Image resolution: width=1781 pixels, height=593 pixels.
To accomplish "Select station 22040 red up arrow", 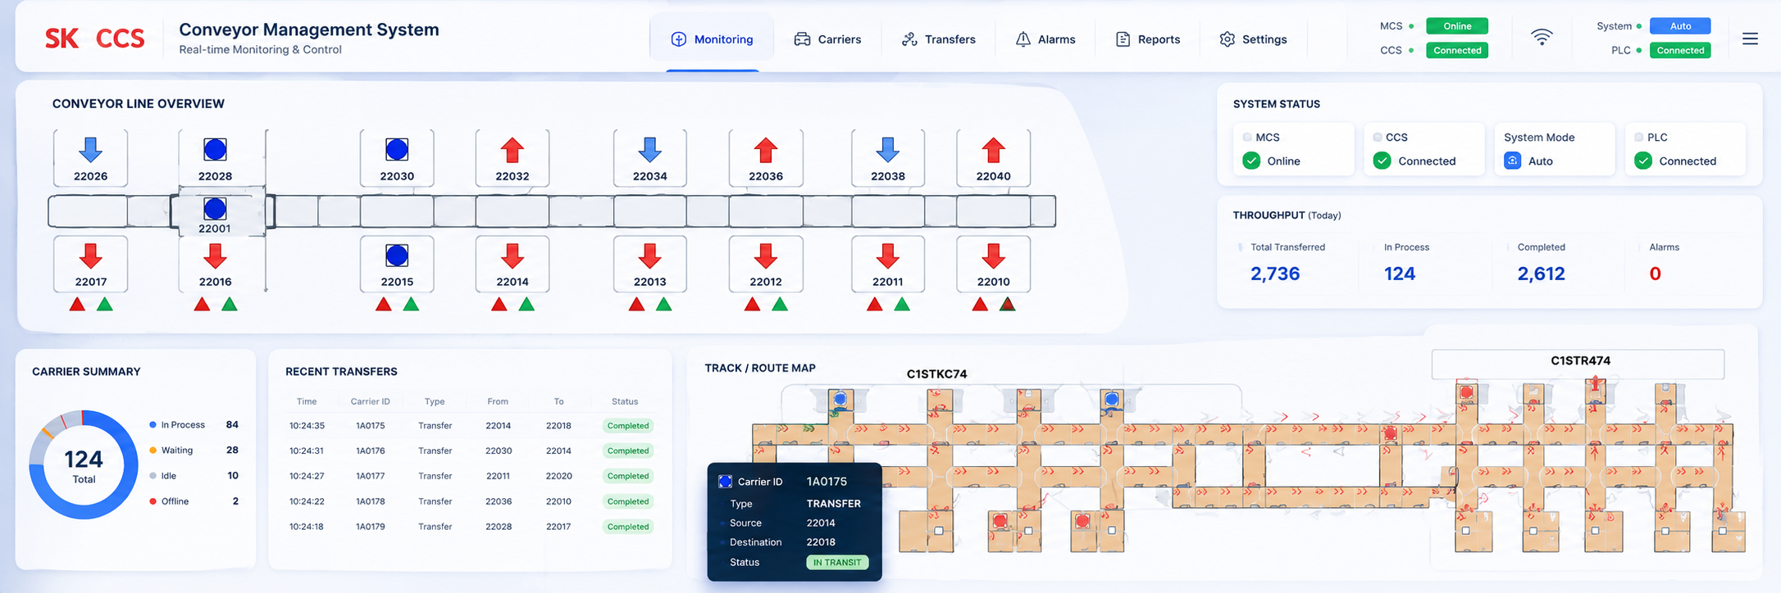I will (x=993, y=150).
